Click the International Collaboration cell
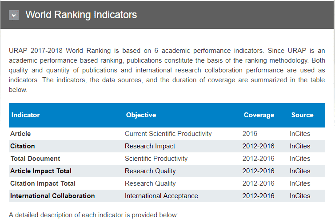 coord(52,196)
